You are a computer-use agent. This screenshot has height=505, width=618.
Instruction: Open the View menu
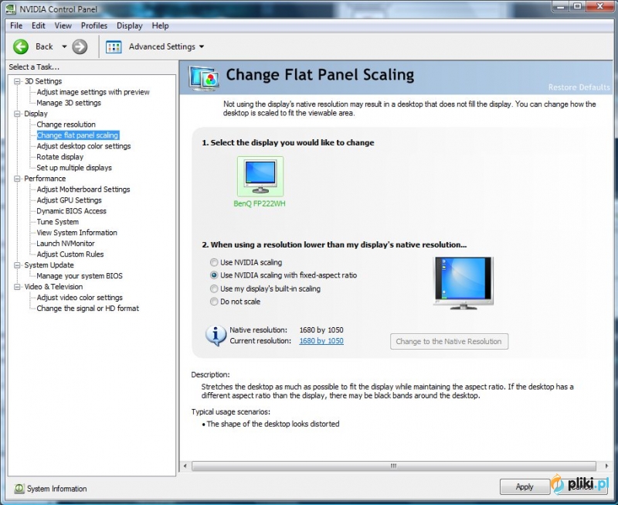tap(63, 26)
